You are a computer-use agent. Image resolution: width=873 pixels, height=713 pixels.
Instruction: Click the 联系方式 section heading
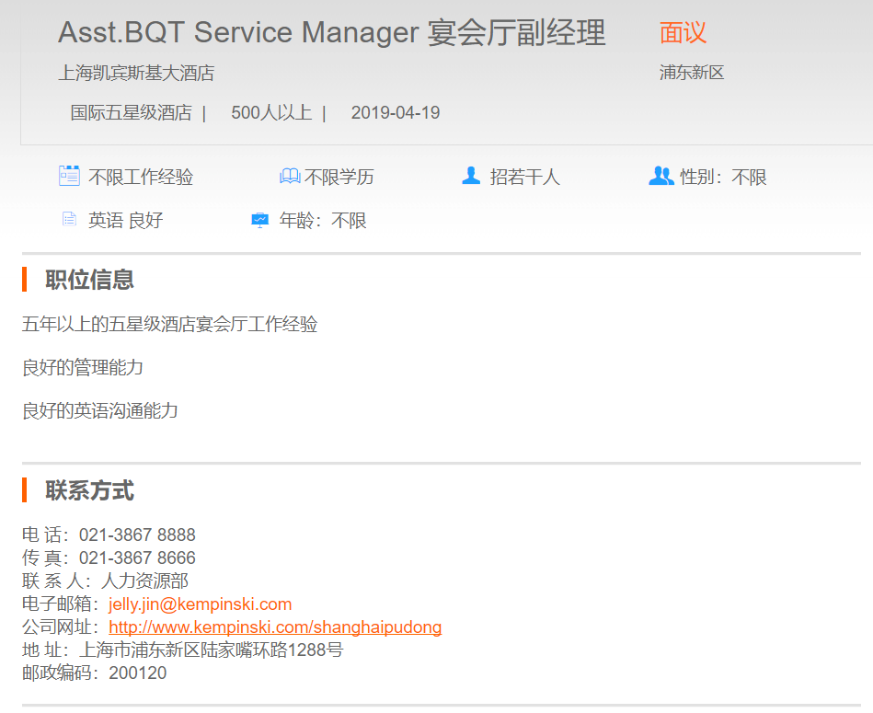(89, 490)
